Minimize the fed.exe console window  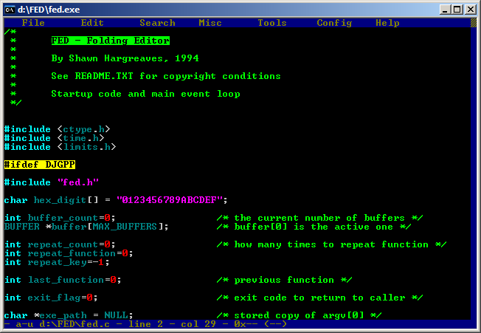coord(445,9)
